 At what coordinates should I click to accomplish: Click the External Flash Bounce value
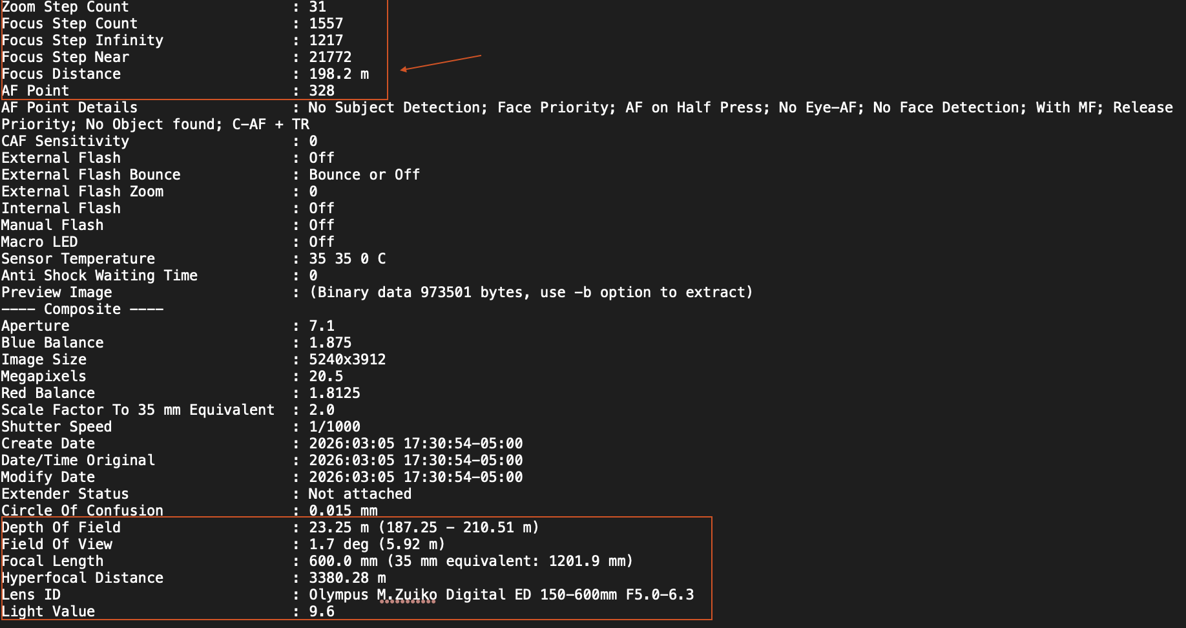364,175
